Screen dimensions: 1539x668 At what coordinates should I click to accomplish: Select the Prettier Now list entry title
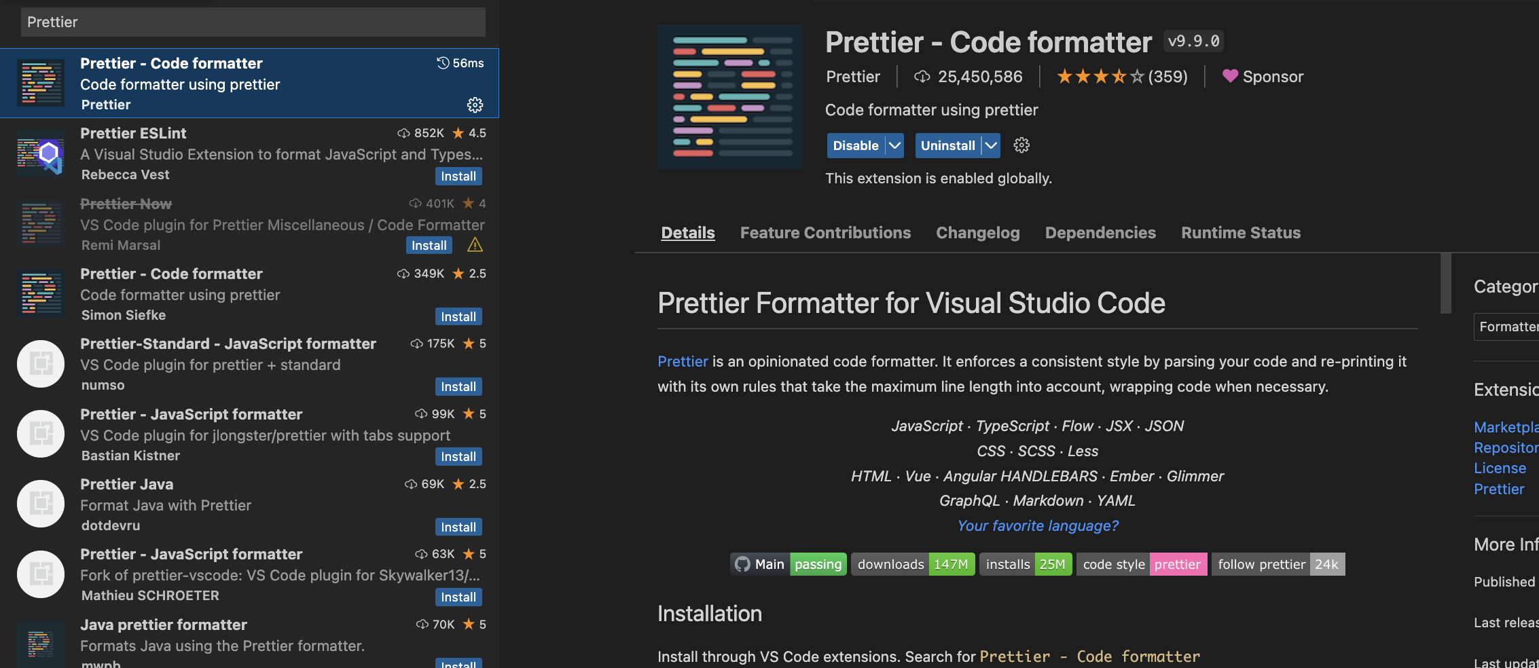coord(126,204)
